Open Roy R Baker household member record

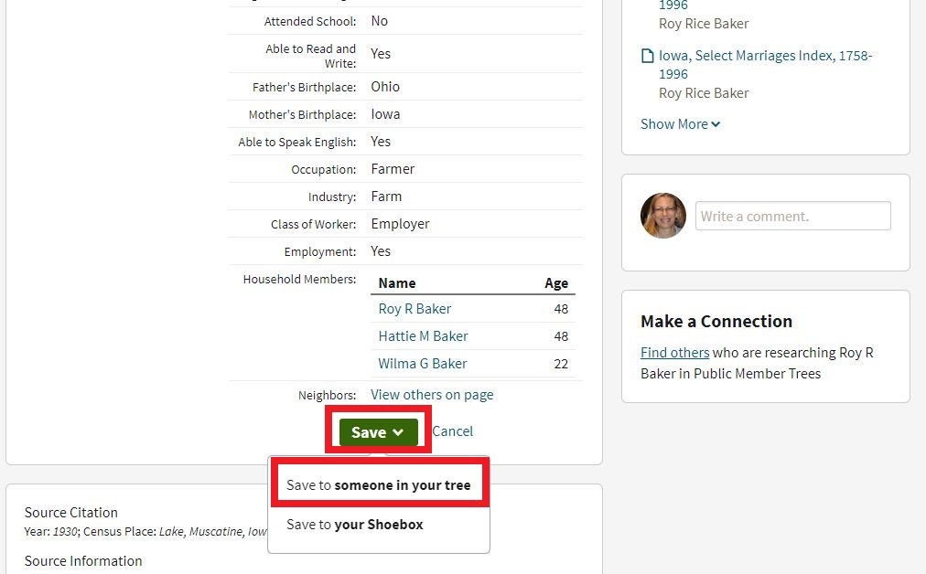[415, 309]
